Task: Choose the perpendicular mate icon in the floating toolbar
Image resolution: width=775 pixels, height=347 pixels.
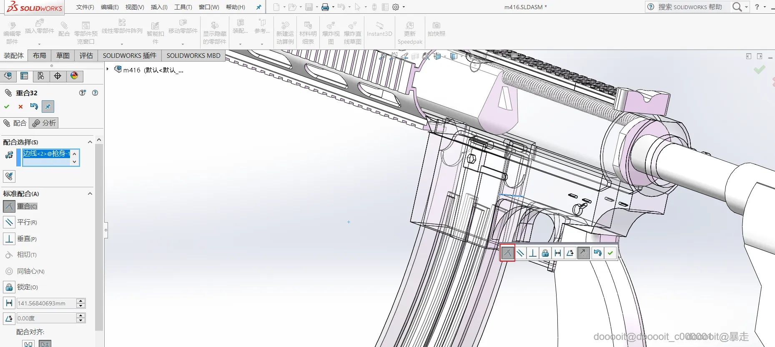Action: tap(533, 253)
